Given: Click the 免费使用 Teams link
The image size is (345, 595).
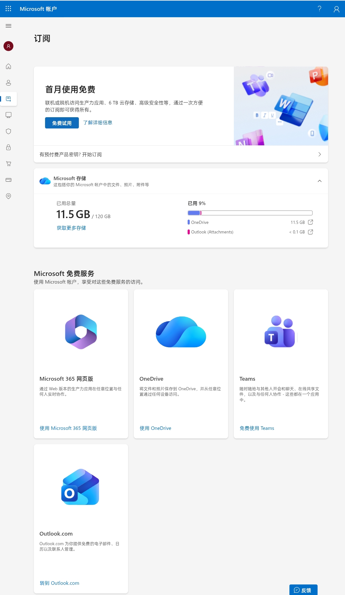Looking at the screenshot, I should coord(257,428).
